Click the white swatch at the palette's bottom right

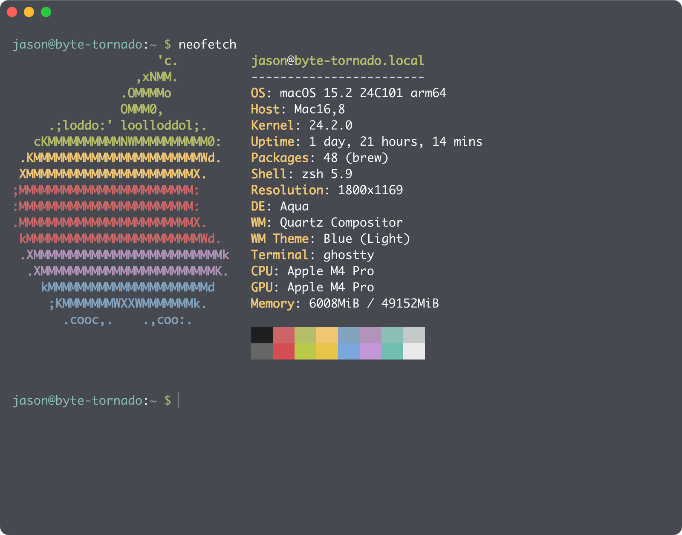(414, 351)
